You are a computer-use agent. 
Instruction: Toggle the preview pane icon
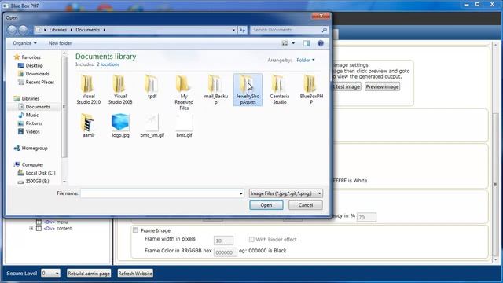[307, 43]
